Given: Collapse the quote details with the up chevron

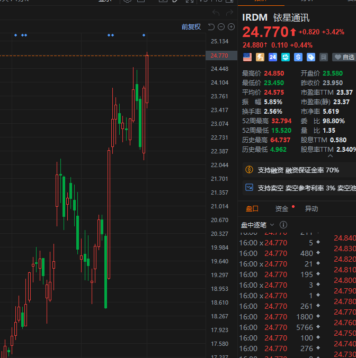Looking at the screenshot, I should [x=330, y=156].
